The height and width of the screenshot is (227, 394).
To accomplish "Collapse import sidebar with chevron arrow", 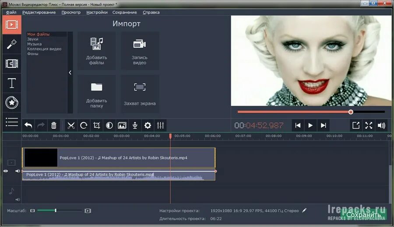I will coord(70,72).
